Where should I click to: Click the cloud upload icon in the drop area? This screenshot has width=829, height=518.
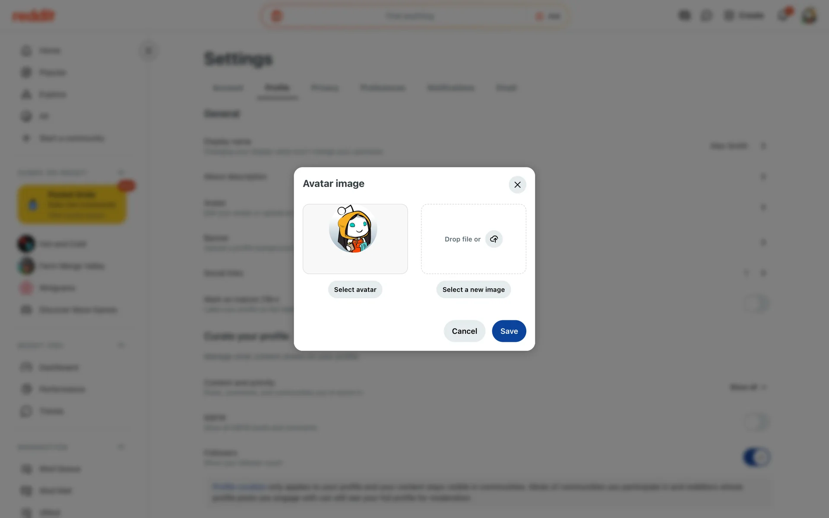tap(494, 239)
